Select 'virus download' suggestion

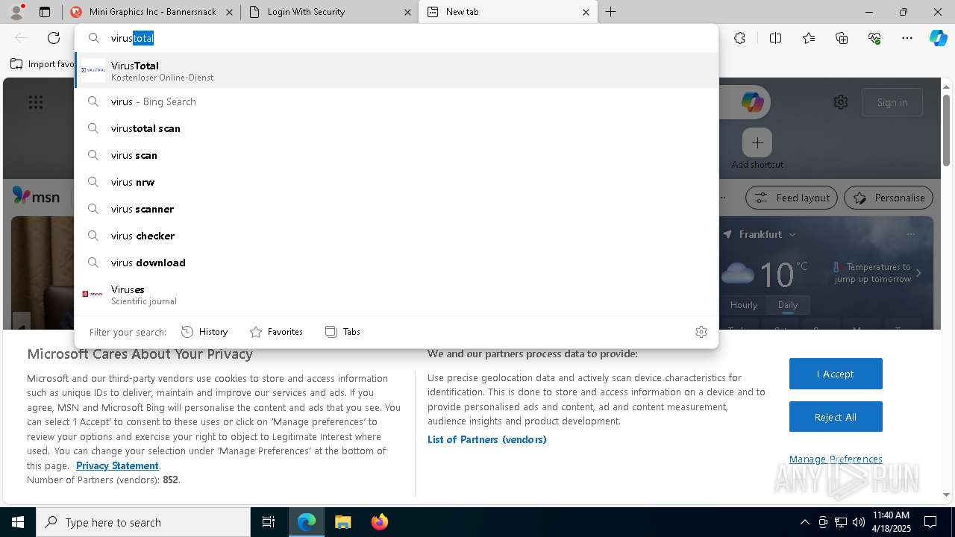tap(396, 263)
